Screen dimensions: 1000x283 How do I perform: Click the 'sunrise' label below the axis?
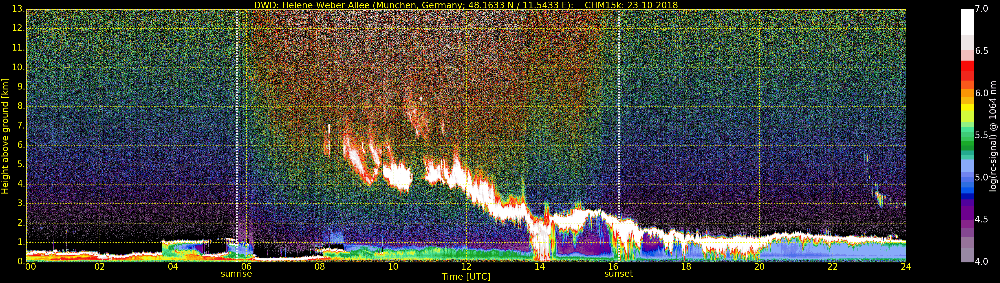click(236, 274)
